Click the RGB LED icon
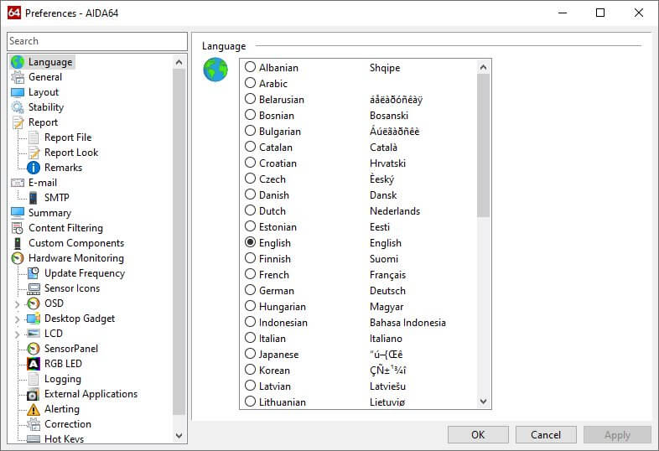Image resolution: width=659 pixels, height=451 pixels. tap(34, 364)
